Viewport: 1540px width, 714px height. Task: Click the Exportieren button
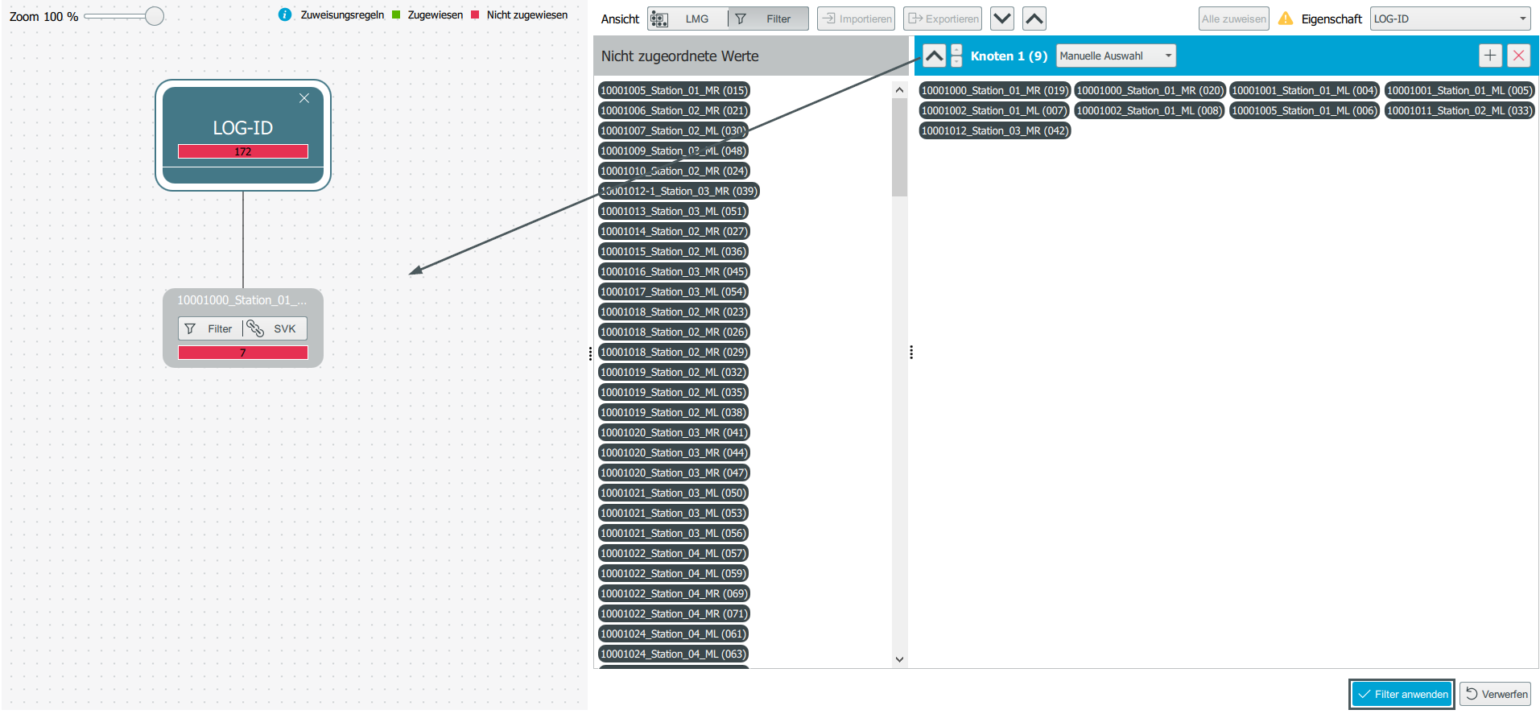pyautogui.click(x=943, y=19)
